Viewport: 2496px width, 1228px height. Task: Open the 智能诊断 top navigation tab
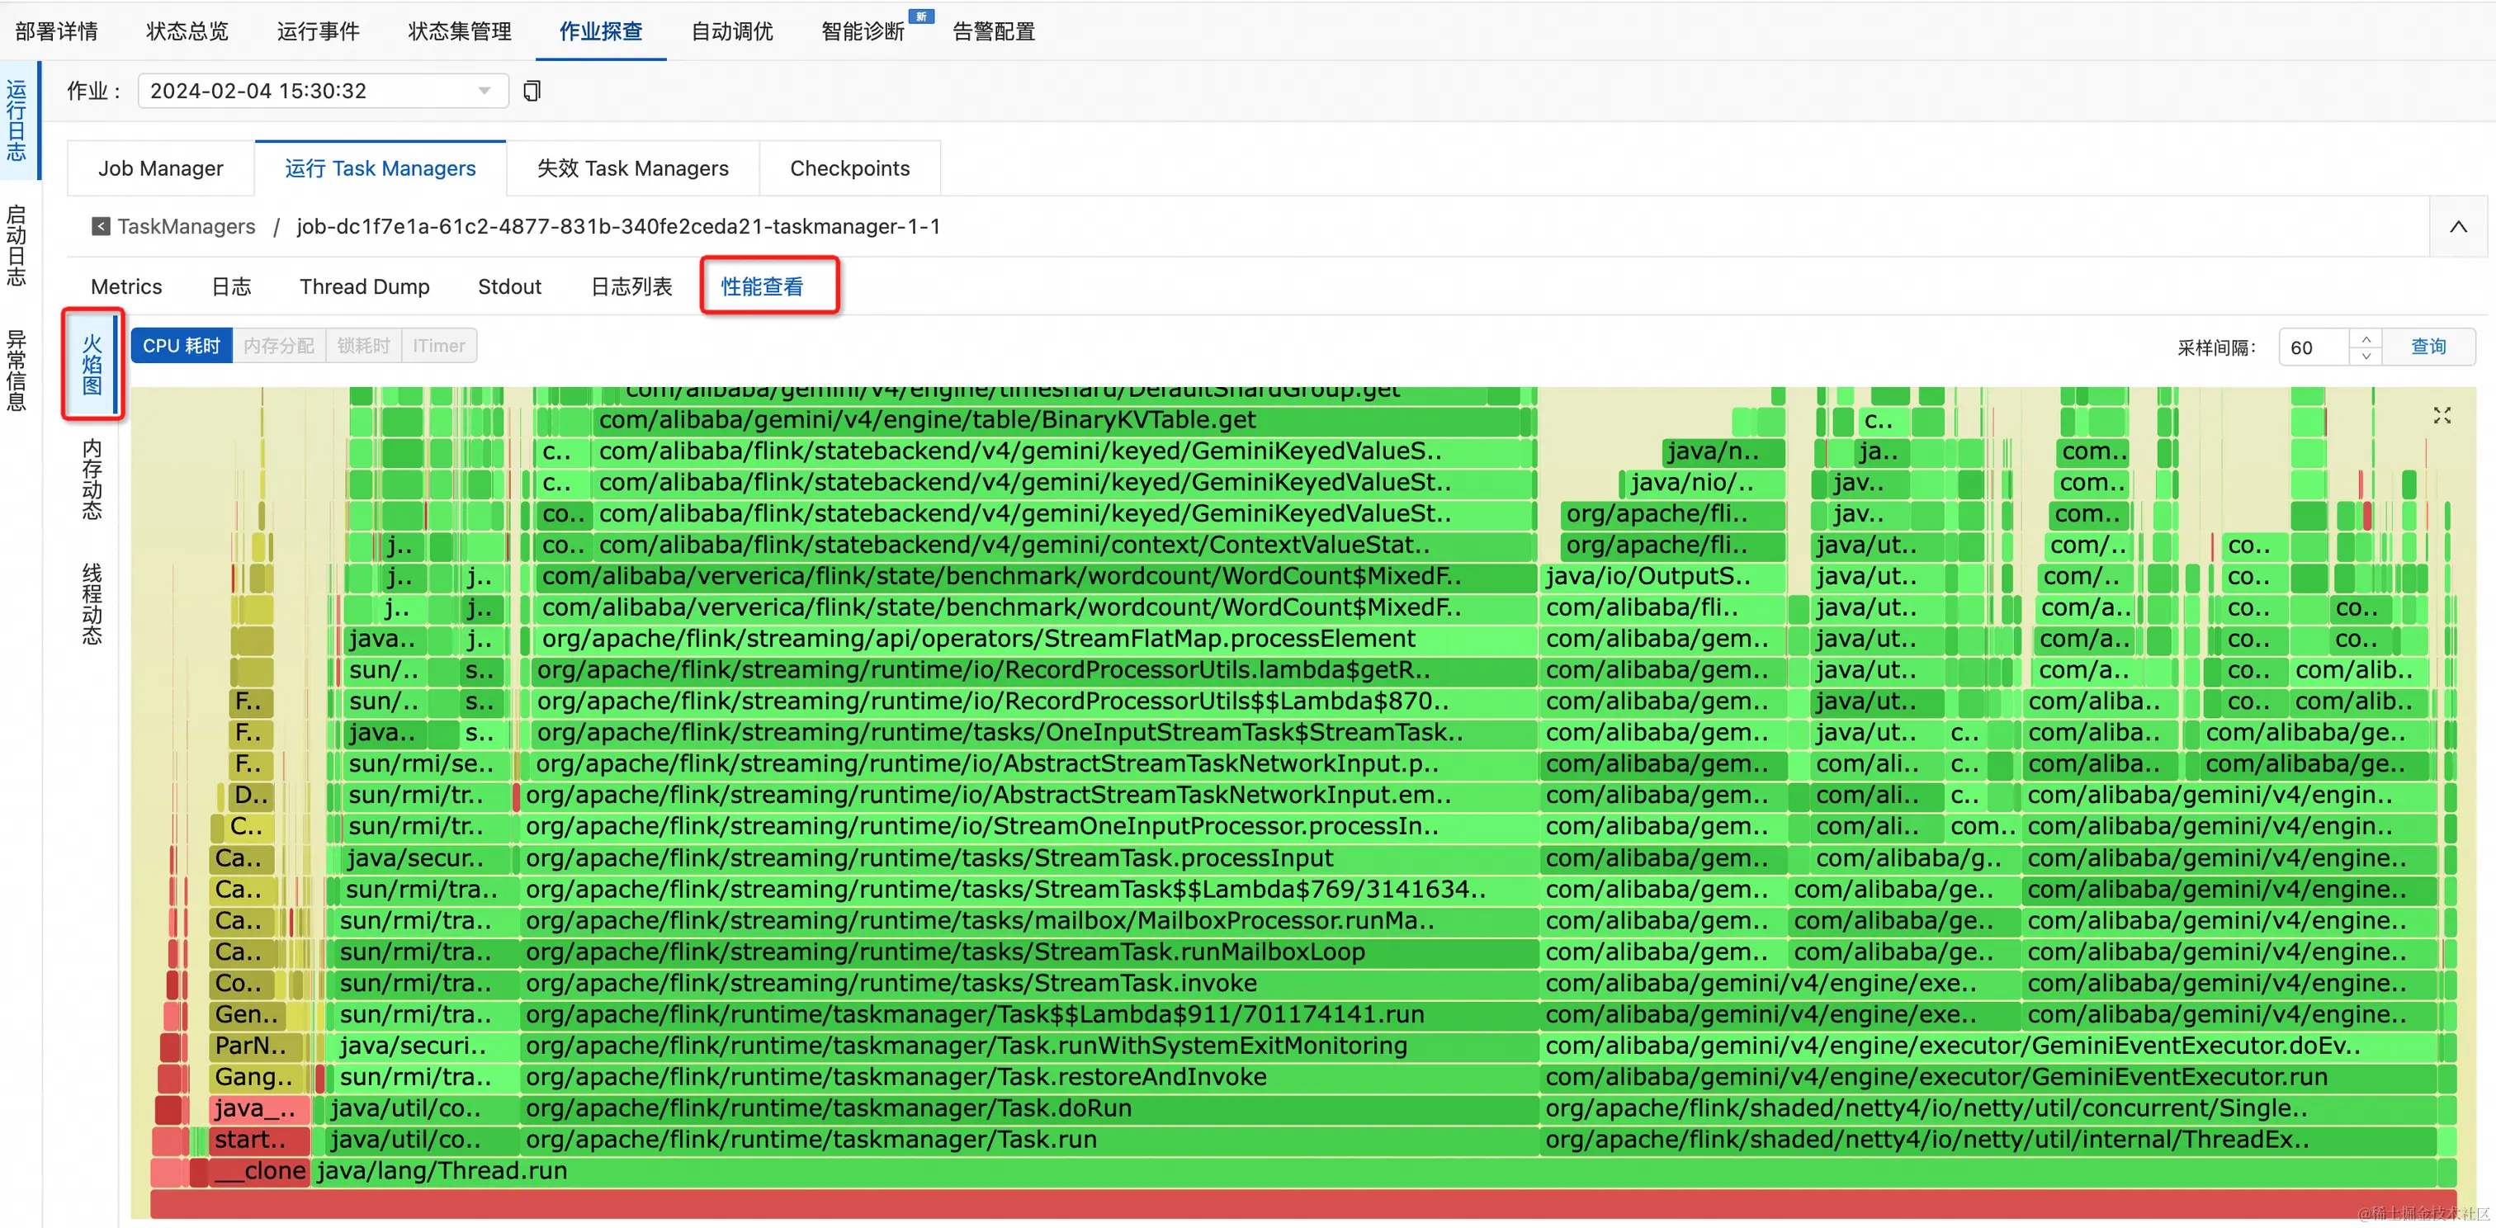coord(863,31)
